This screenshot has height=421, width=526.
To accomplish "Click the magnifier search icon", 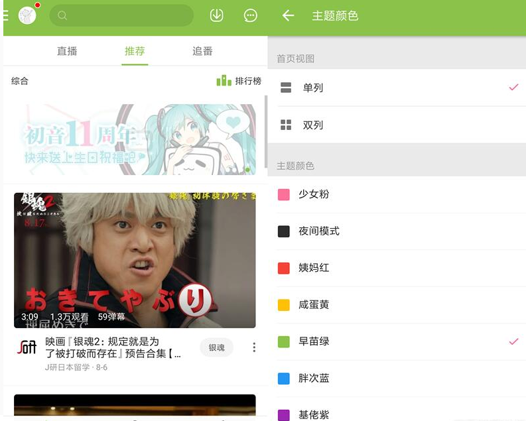I will tap(62, 15).
